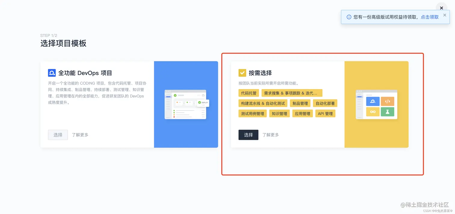The width and height of the screenshot is (455, 214).
Task: Toggle the 制品管理 feature tag
Action: click(300, 103)
